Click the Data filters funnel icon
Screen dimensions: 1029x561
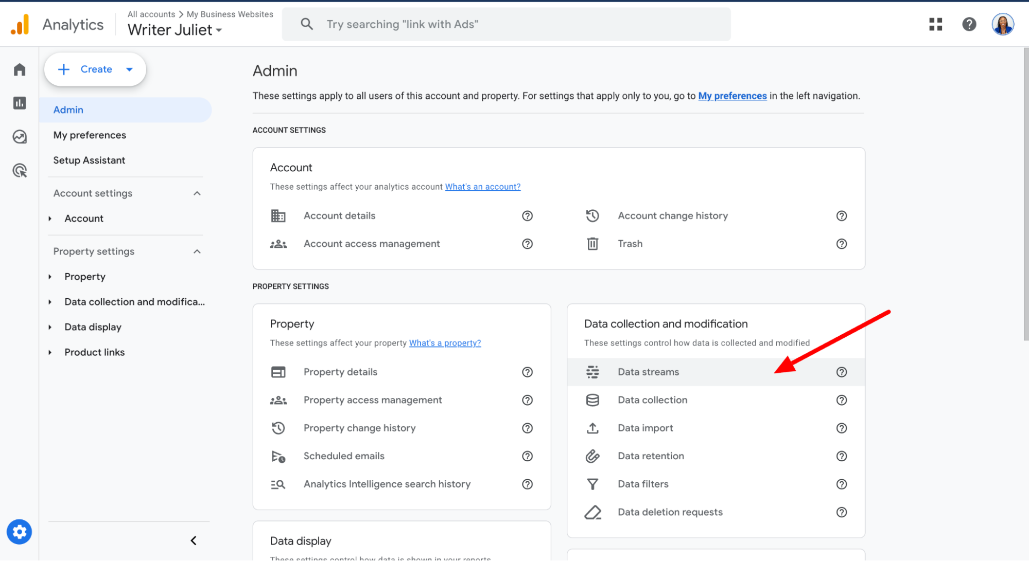click(592, 484)
